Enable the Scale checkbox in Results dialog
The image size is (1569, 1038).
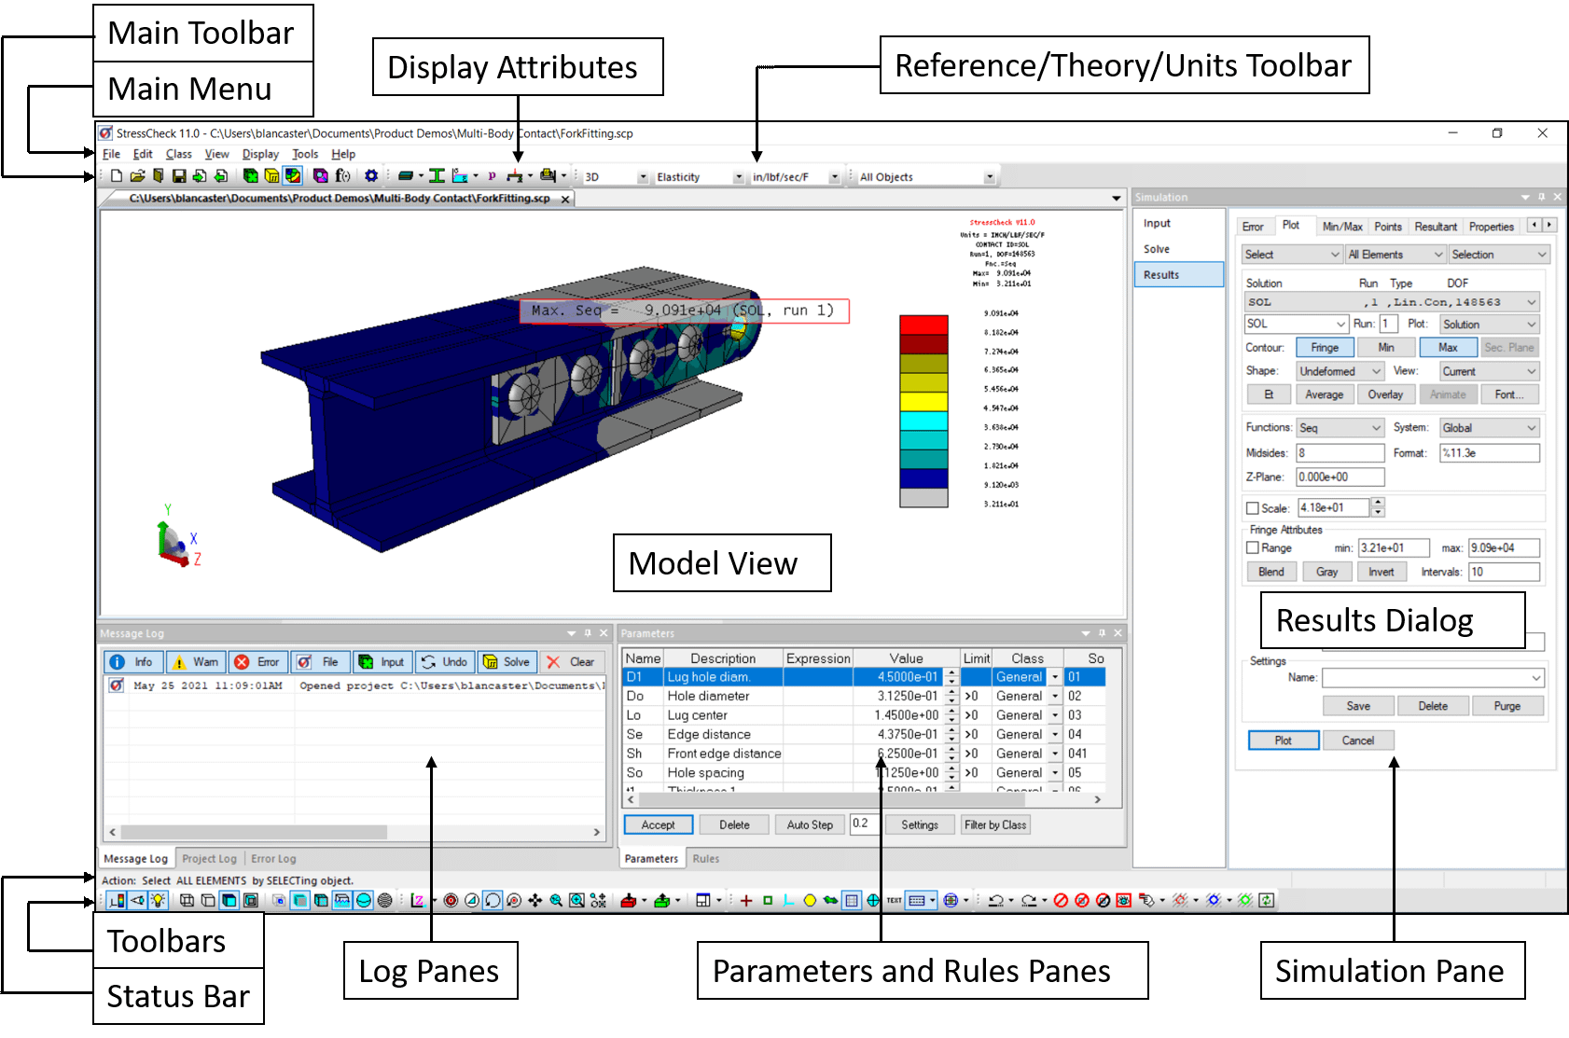(x=1252, y=507)
